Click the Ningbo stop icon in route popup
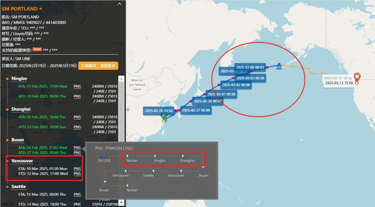Viewport: 375px width, 207px height. (x=160, y=156)
